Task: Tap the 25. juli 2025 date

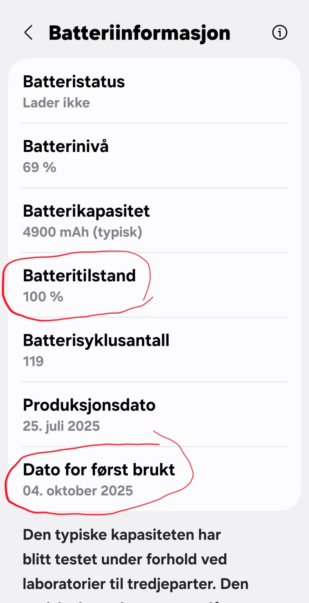Action: [x=61, y=426]
